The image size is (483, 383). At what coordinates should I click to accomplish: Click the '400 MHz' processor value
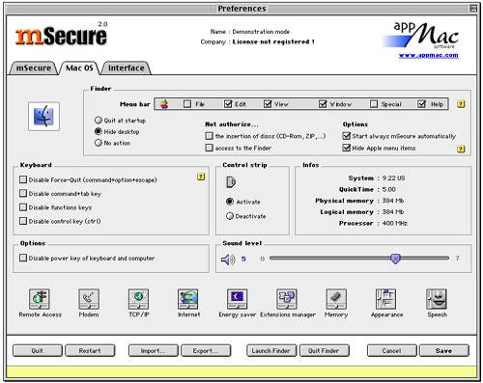tap(395, 223)
